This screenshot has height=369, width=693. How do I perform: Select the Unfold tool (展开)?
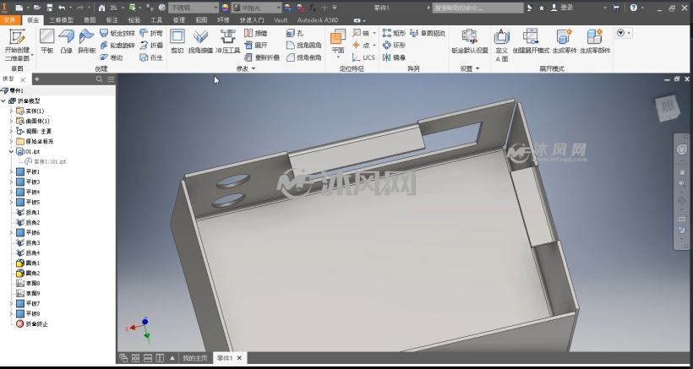[x=255, y=45]
